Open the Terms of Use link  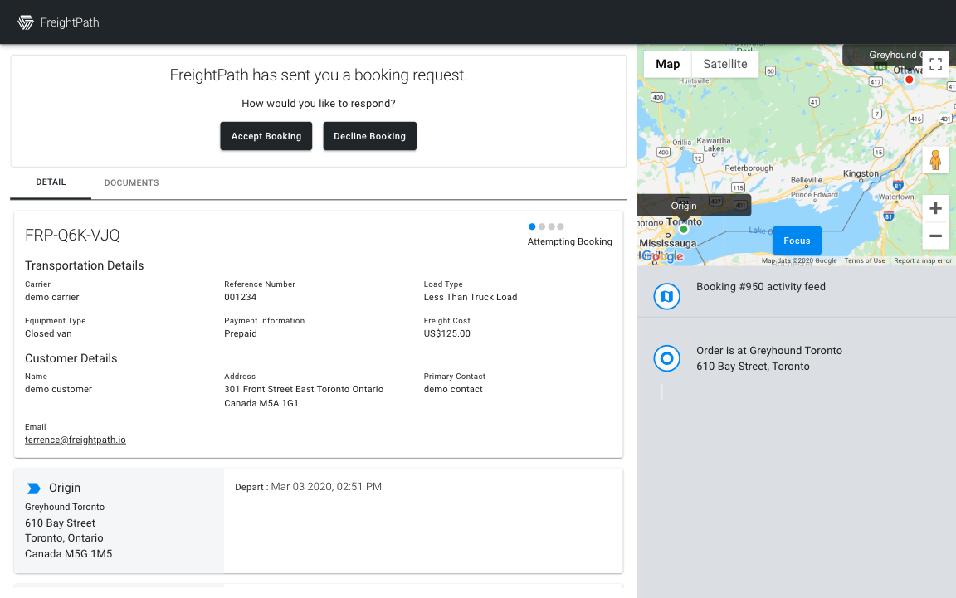click(x=865, y=261)
